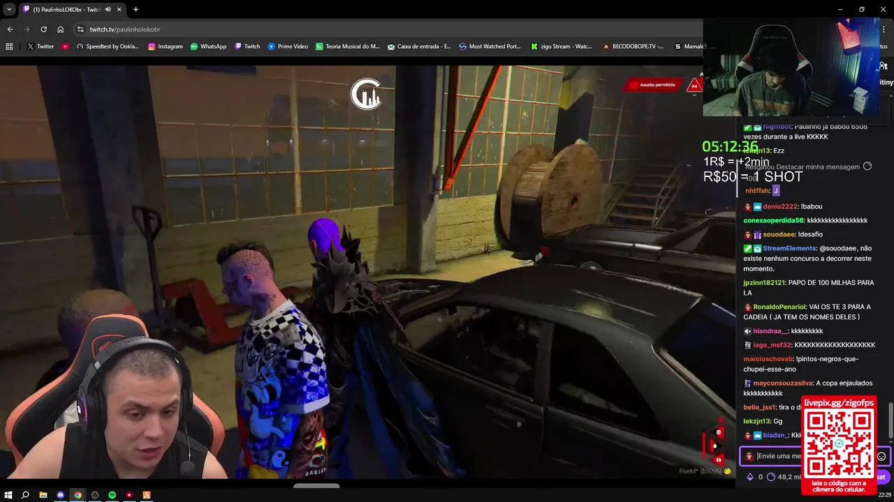The width and height of the screenshot is (894, 502).
Task: Click username hiandraa__ in chat
Action: [770, 331]
